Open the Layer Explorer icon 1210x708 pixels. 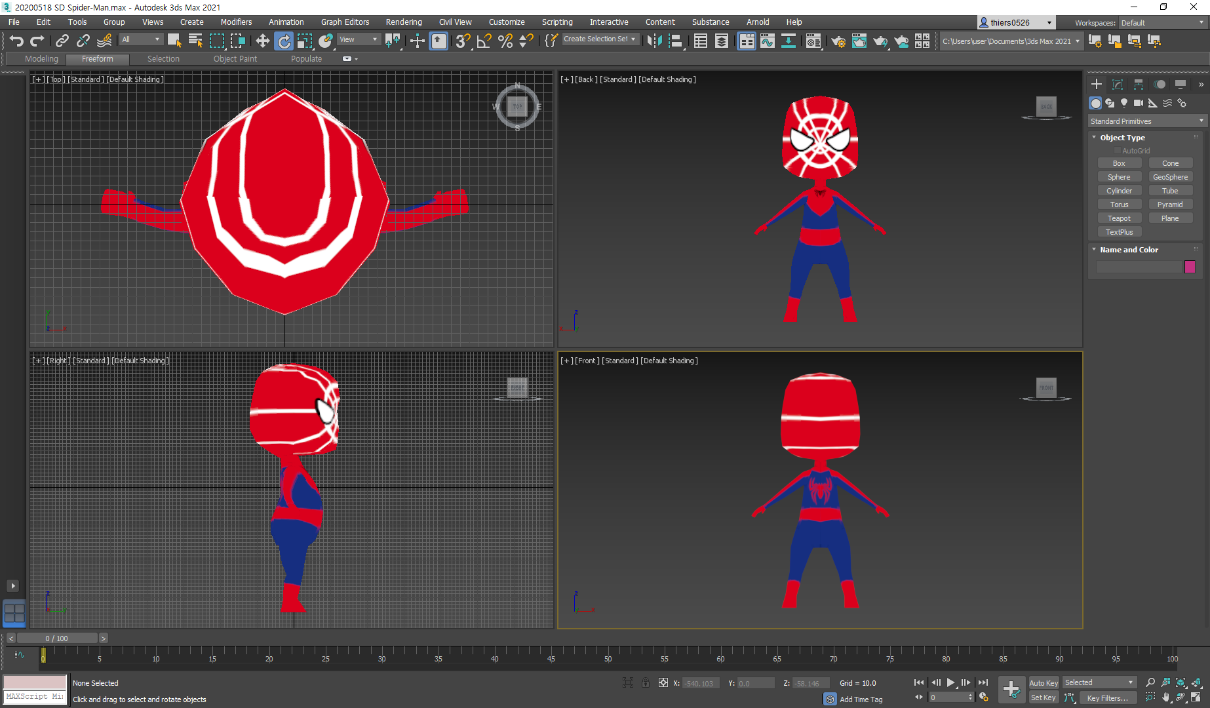(721, 41)
